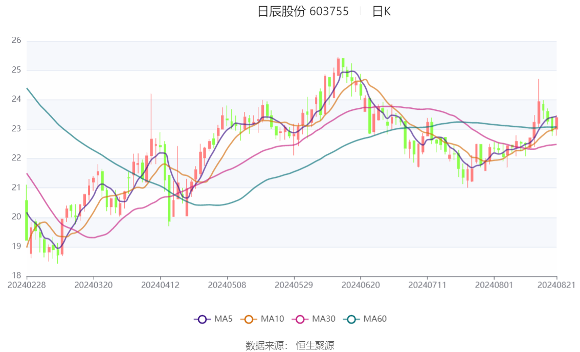580x352 pixels.
Task: Click the 18 price label on y-axis
Action: click(x=16, y=275)
